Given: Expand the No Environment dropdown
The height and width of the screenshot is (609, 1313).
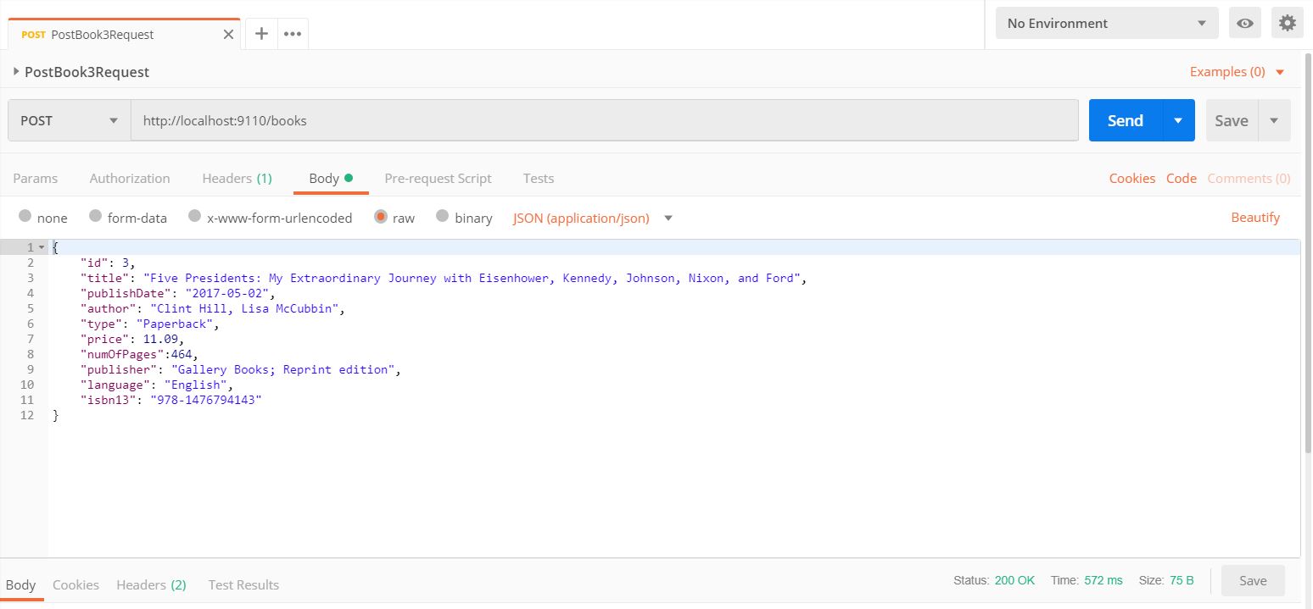Looking at the screenshot, I should click(x=1106, y=24).
